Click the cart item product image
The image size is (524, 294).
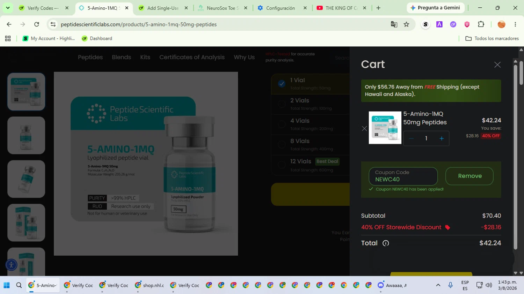tap(385, 128)
